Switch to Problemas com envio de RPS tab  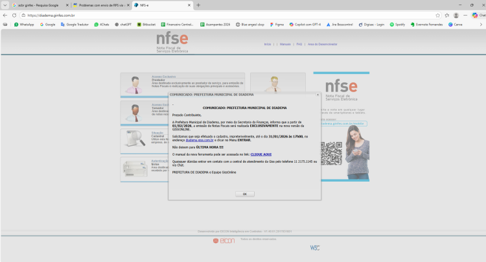pyautogui.click(x=102, y=5)
